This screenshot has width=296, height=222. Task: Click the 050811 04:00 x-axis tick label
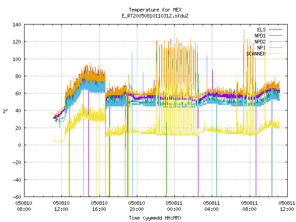(x=212, y=206)
